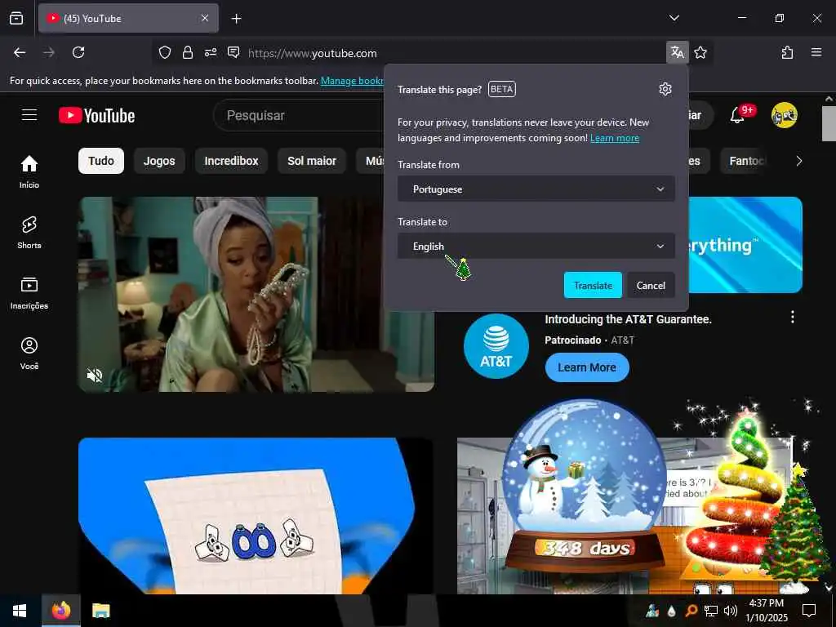Select the Incredibox category chip

coord(231,161)
